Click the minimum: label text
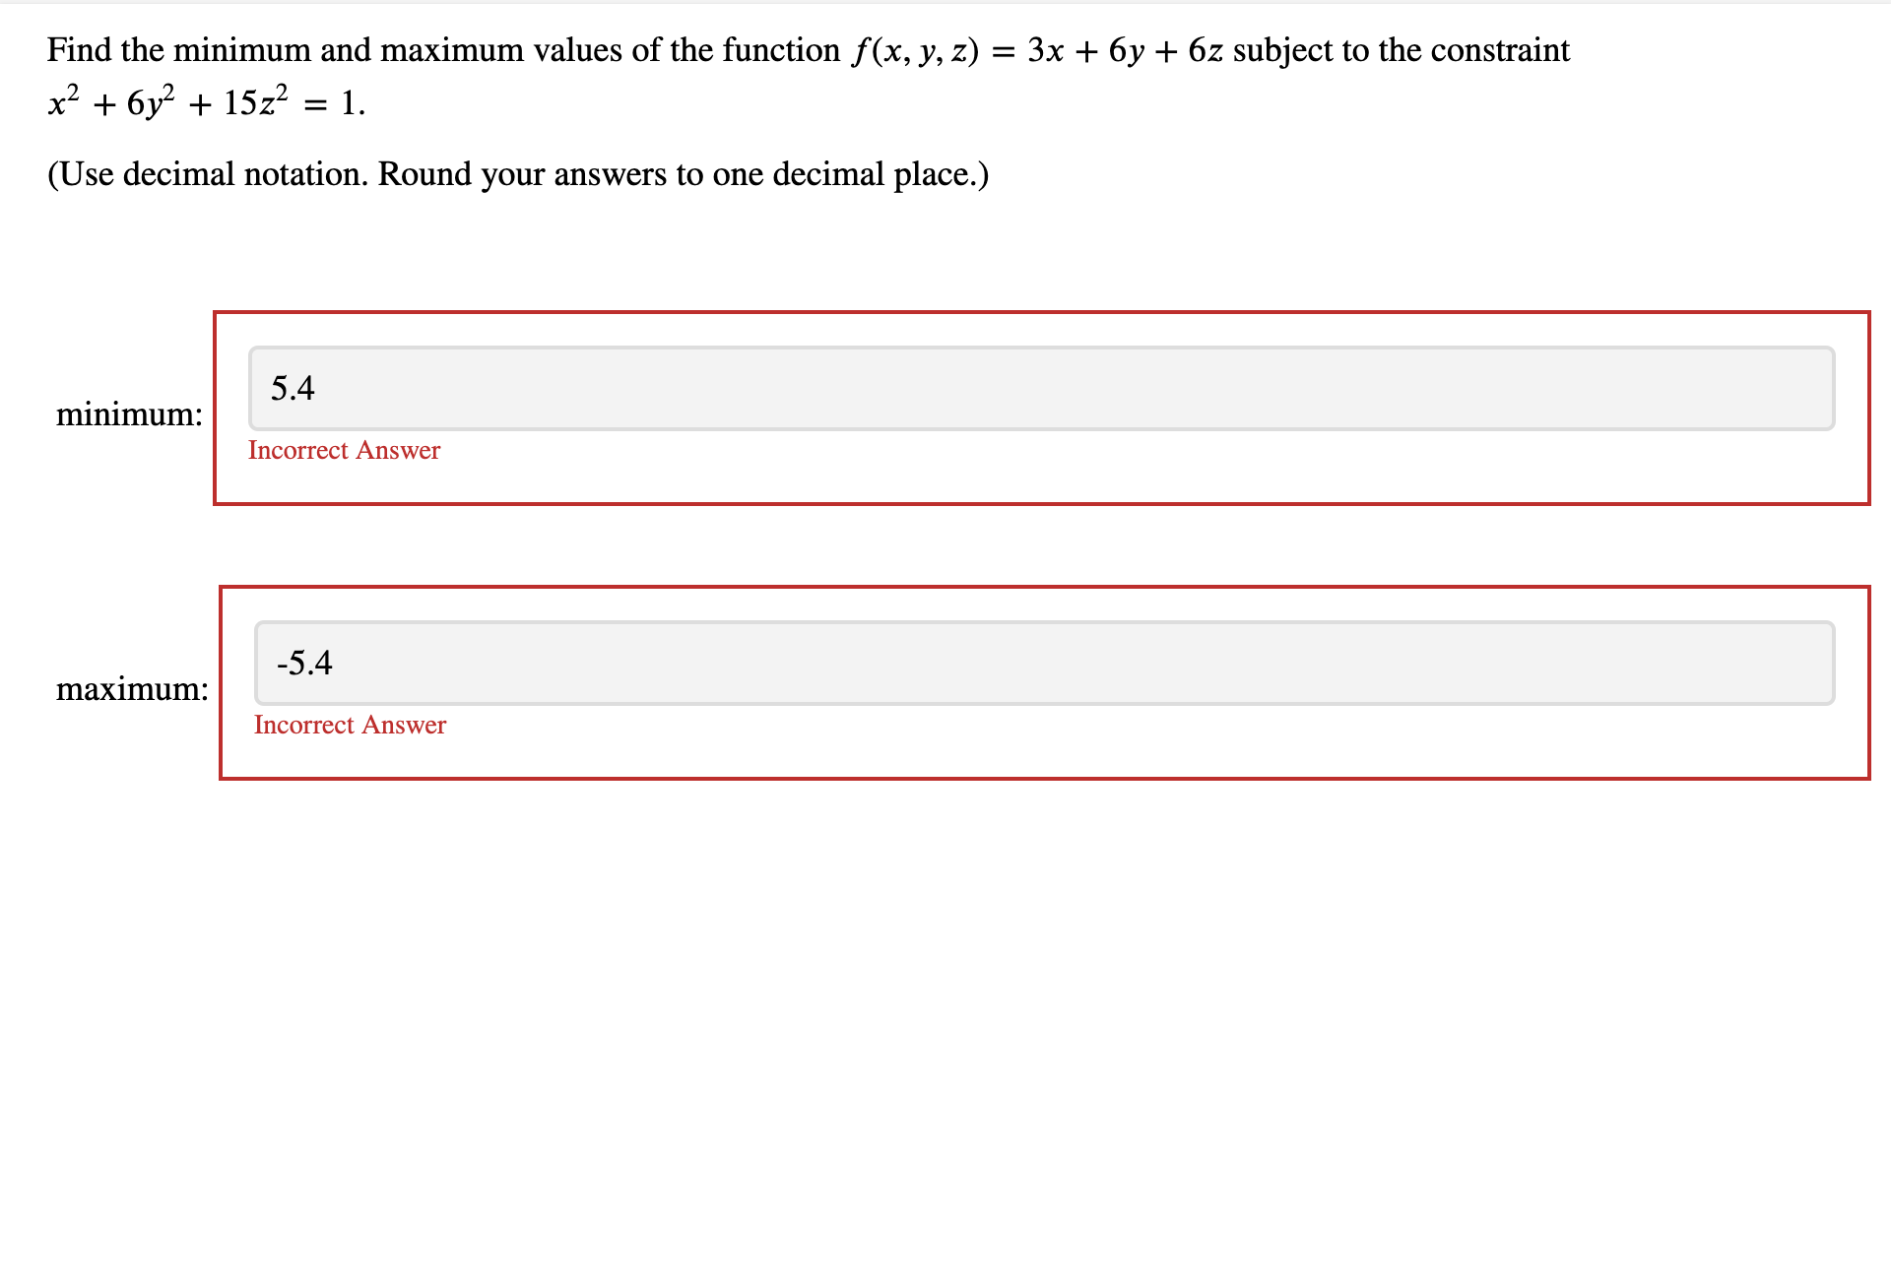This screenshot has width=1891, height=1272. [129, 414]
